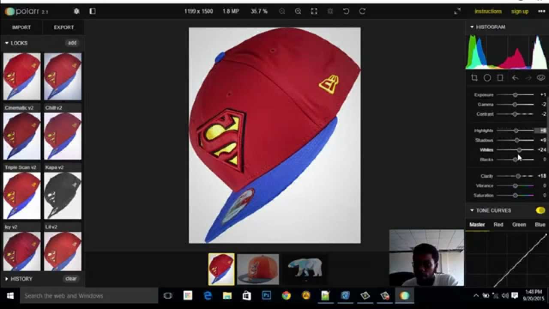Image resolution: width=549 pixels, height=309 pixels.
Task: Select the polar bear filmstrip thumbnail
Action: tap(304, 269)
